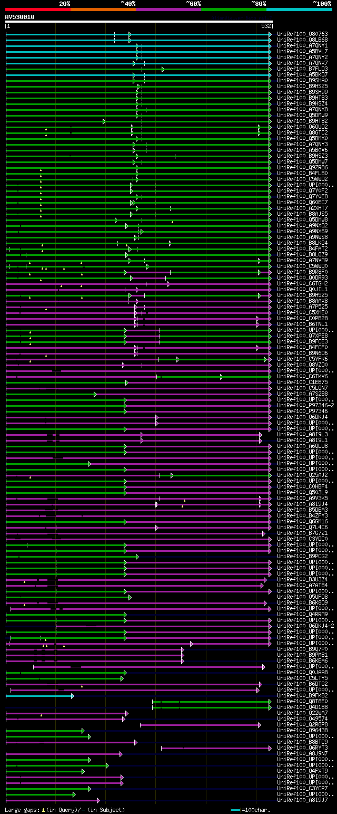The width and height of the screenshot is (337, 814).
Task: Open hit UniRef100_A7QNX7
Action: (x=302, y=63)
